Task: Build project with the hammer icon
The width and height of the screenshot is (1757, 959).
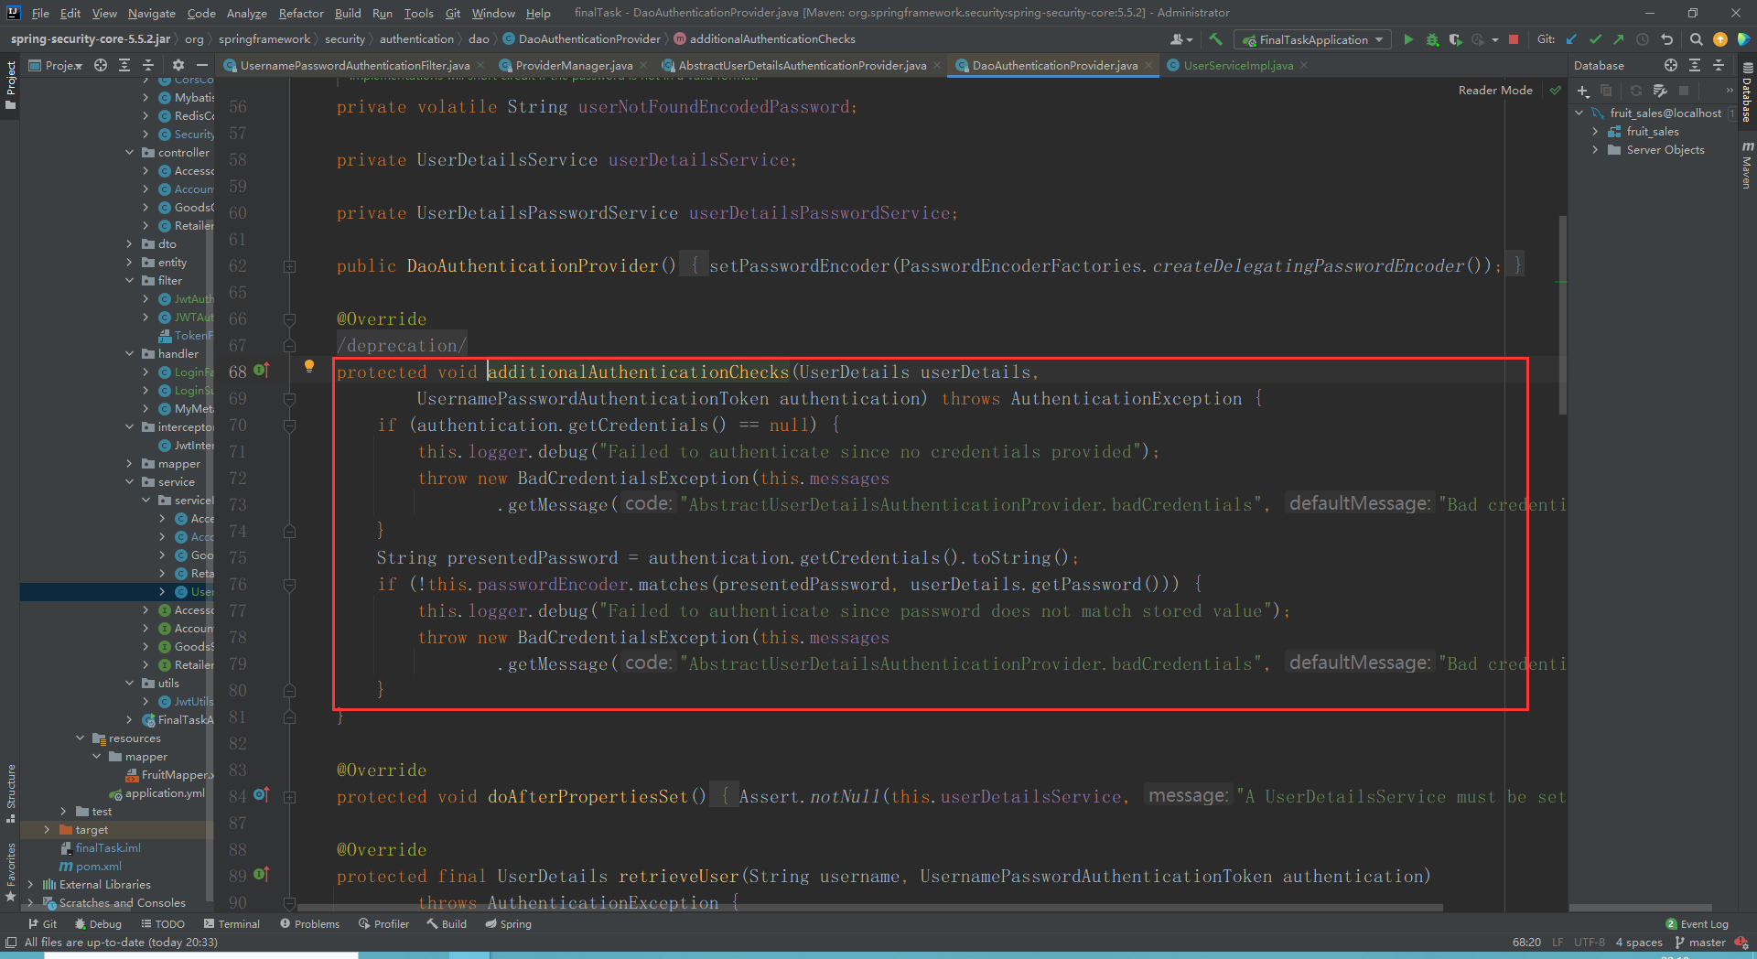Action: pyautogui.click(x=1215, y=39)
